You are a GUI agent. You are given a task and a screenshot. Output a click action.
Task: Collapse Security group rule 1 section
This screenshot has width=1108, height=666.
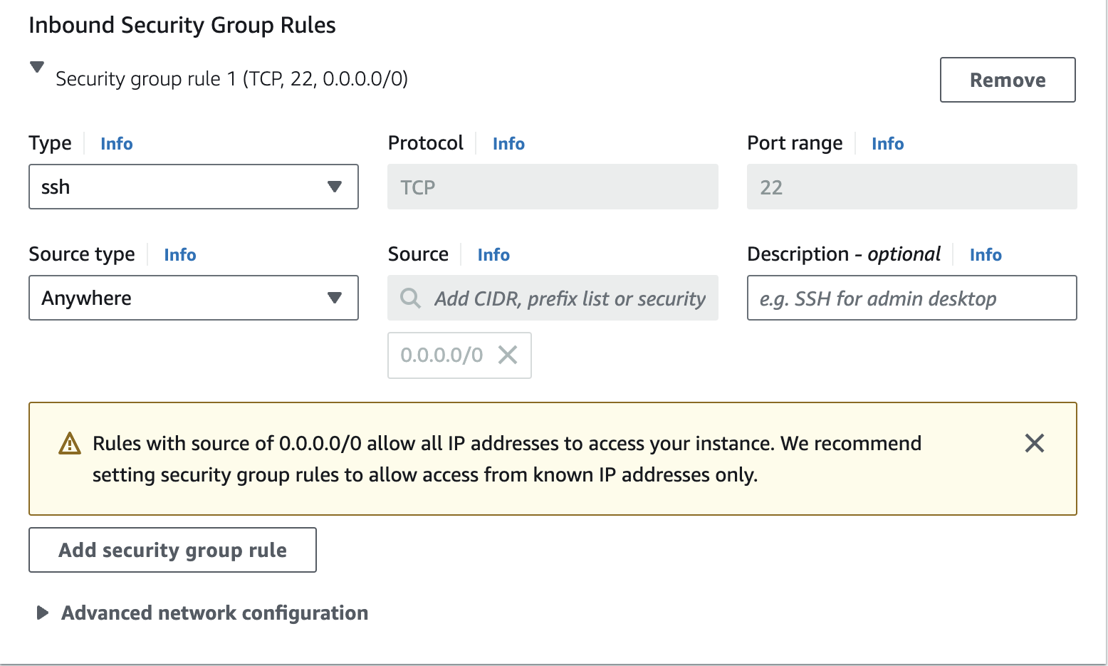[37, 68]
